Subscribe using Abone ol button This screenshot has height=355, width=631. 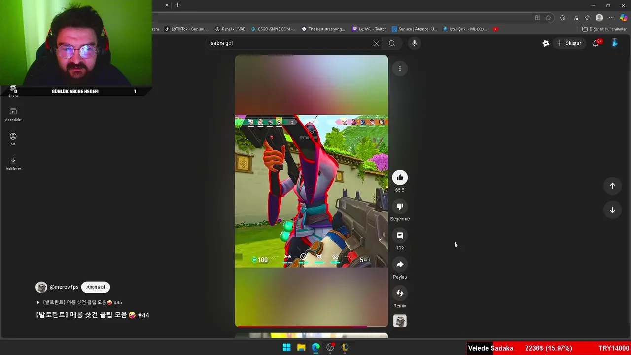[96, 287]
